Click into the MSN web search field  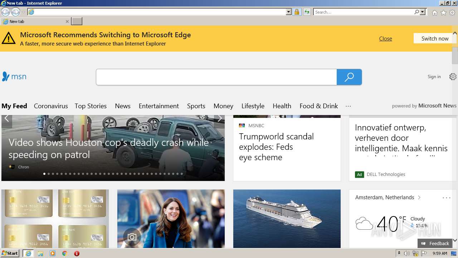pos(216,77)
